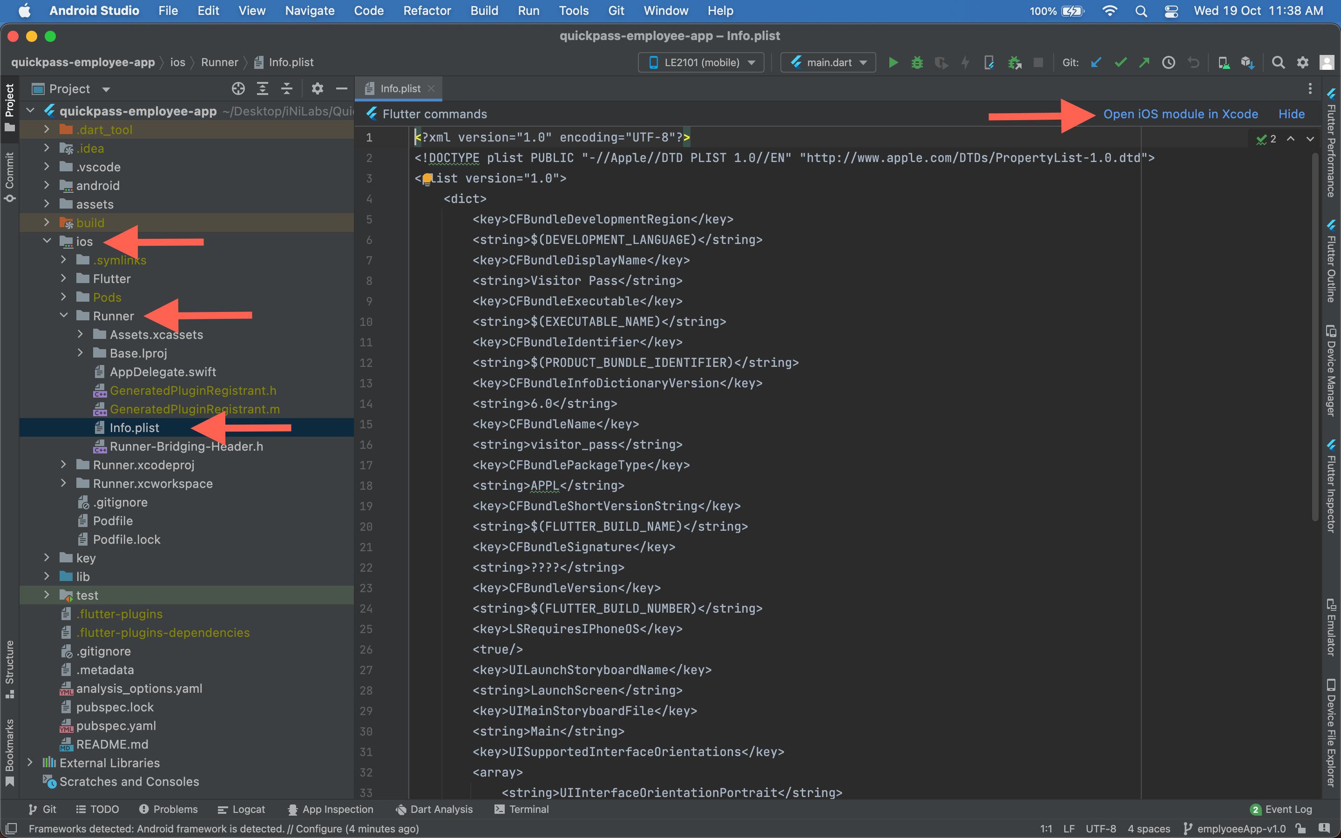Image resolution: width=1341 pixels, height=838 pixels.
Task: Click Select Opened File target icon
Action: coord(238,88)
